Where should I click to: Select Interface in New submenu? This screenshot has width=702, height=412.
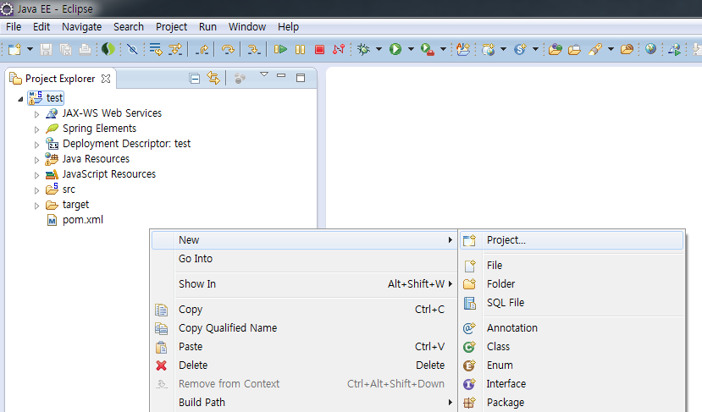[x=572, y=384]
